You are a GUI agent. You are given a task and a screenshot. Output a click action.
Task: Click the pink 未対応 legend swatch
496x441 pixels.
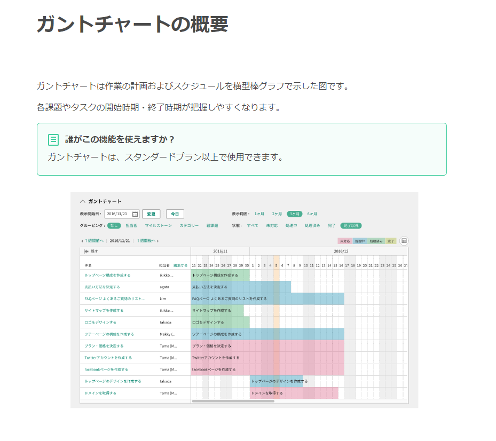(344, 241)
